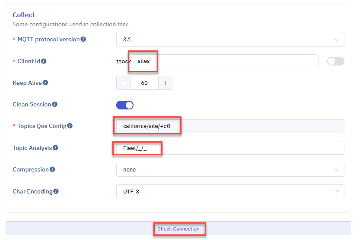Decrease Keep Alive with the minus button
The width and height of the screenshot is (363, 240).
tap(123, 83)
